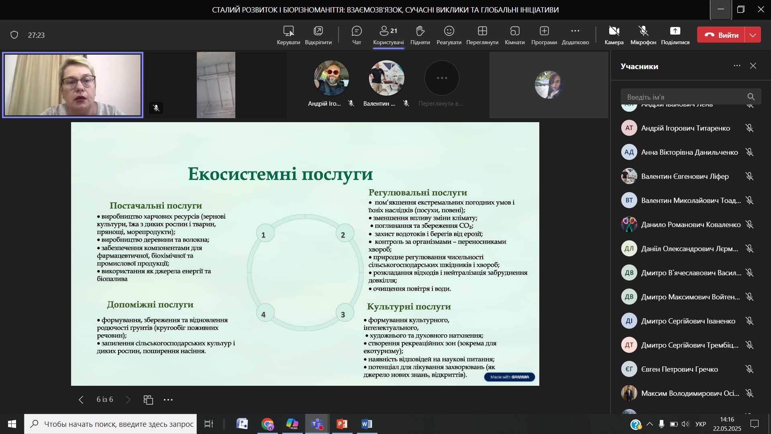Click the Take control icon

point(288,31)
